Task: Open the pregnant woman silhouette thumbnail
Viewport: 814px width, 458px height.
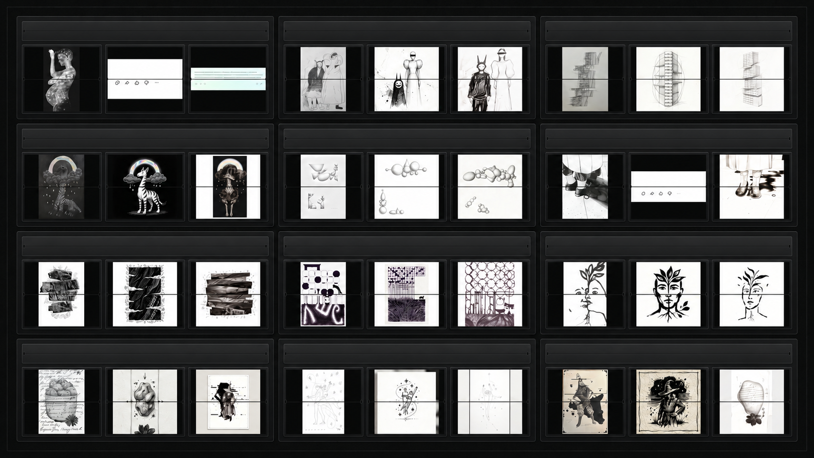Action: coord(62,79)
